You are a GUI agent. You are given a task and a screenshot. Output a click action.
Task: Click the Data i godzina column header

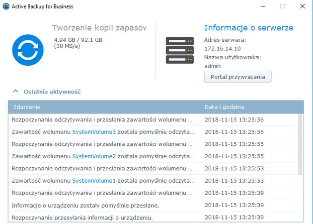(224, 107)
